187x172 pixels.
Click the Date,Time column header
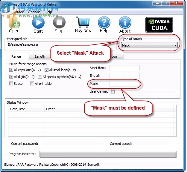(26, 109)
